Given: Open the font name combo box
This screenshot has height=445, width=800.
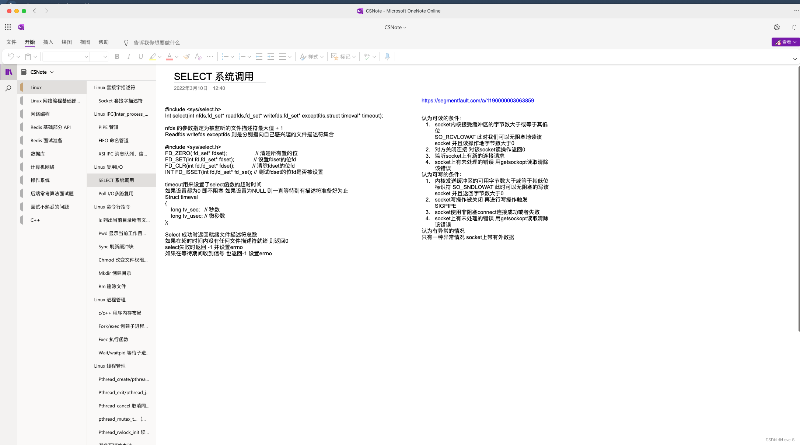Looking at the screenshot, I should point(66,56).
